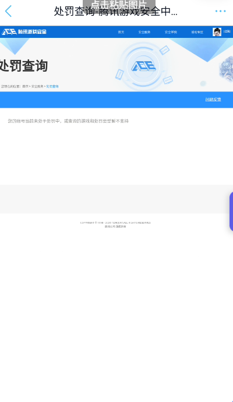The height and width of the screenshot is (402, 233).
Task: Click the COPYRIGHT footer line
Action: (x=115, y=223)
